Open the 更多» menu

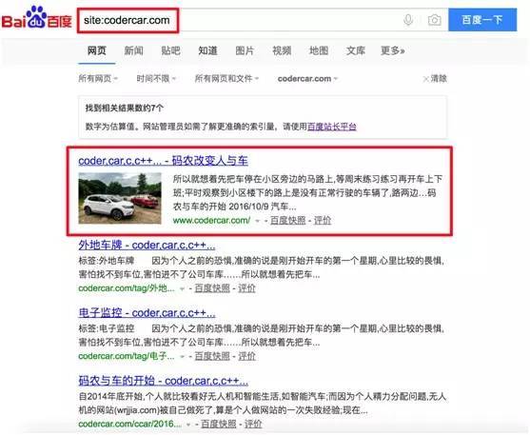click(x=392, y=50)
